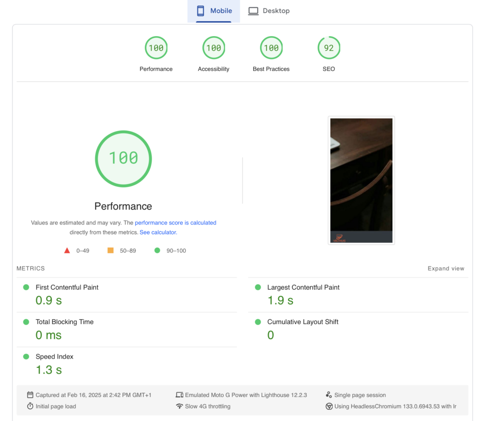This screenshot has height=421, width=480.
Task: Open the Performance score gauge at top
Action: [x=156, y=48]
